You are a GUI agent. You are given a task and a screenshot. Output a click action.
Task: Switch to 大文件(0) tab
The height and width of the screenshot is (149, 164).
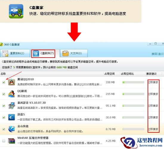tap(74, 53)
